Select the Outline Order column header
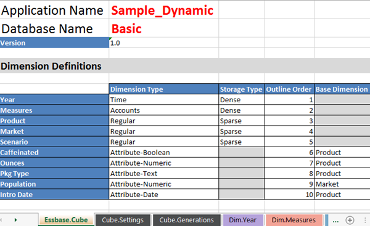Image resolution: width=370 pixels, height=226 pixels. (289, 89)
